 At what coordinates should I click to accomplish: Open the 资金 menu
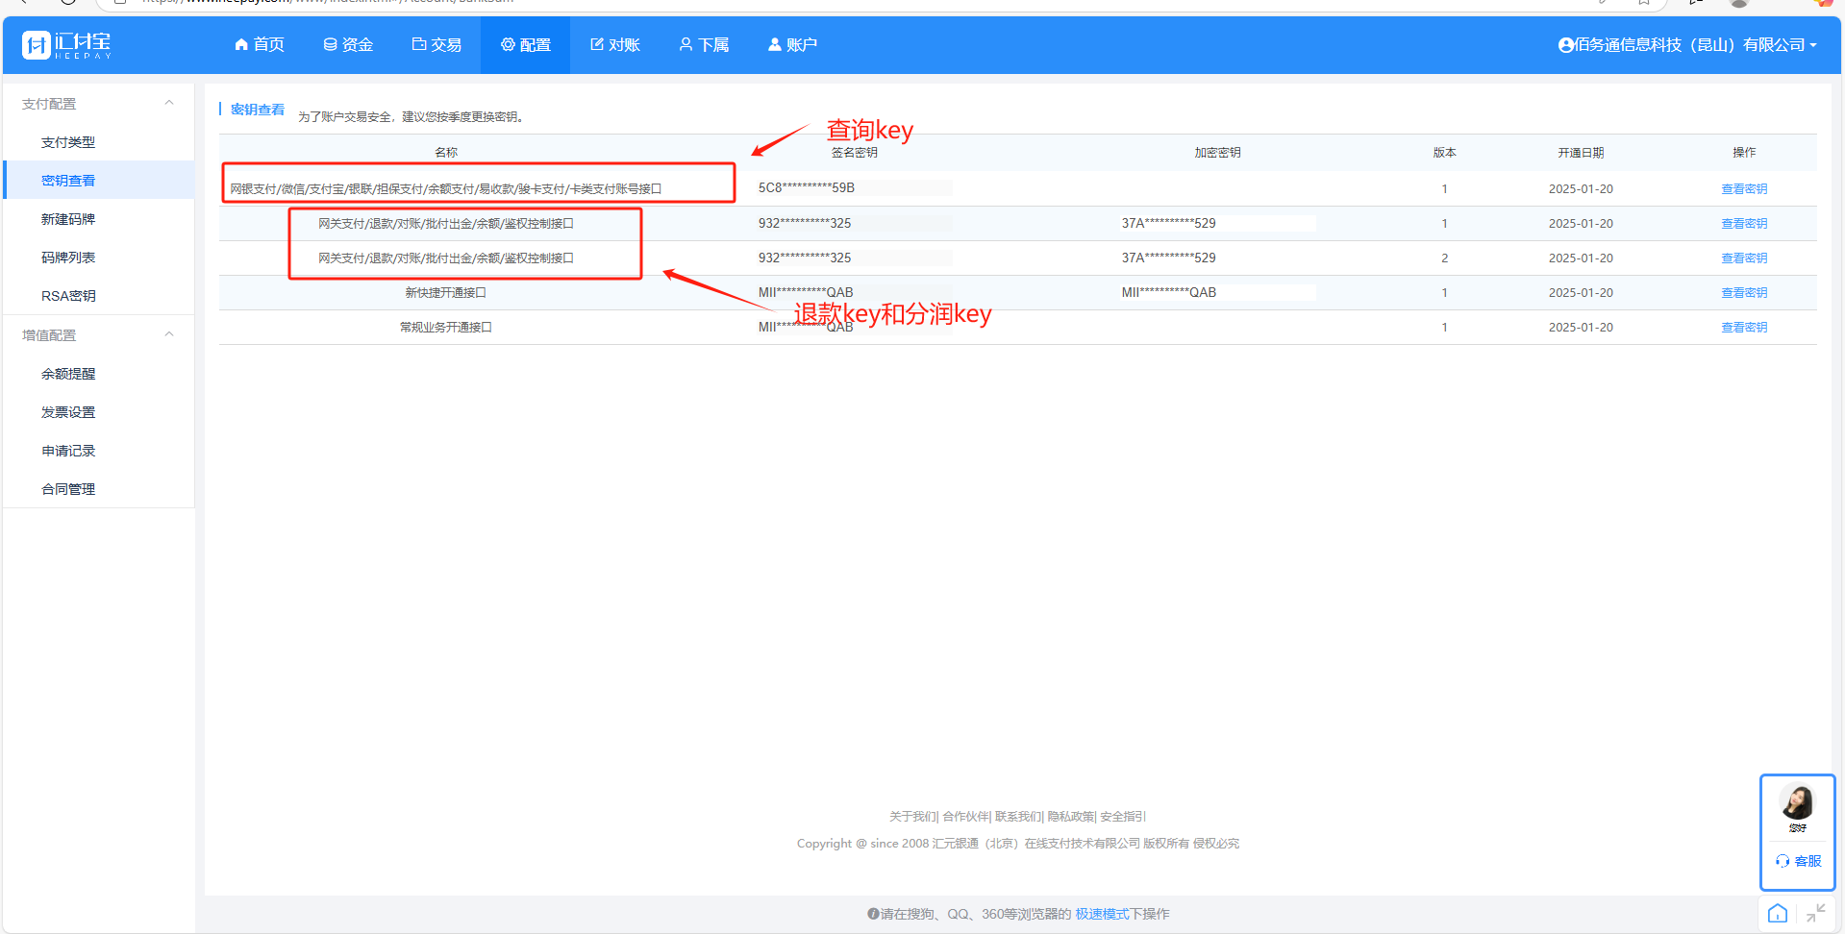click(x=348, y=45)
